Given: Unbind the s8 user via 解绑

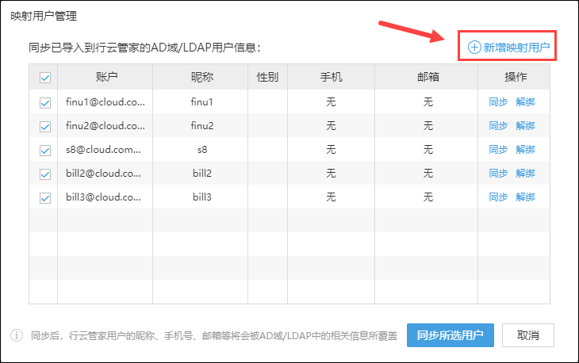Looking at the screenshot, I should (525, 149).
